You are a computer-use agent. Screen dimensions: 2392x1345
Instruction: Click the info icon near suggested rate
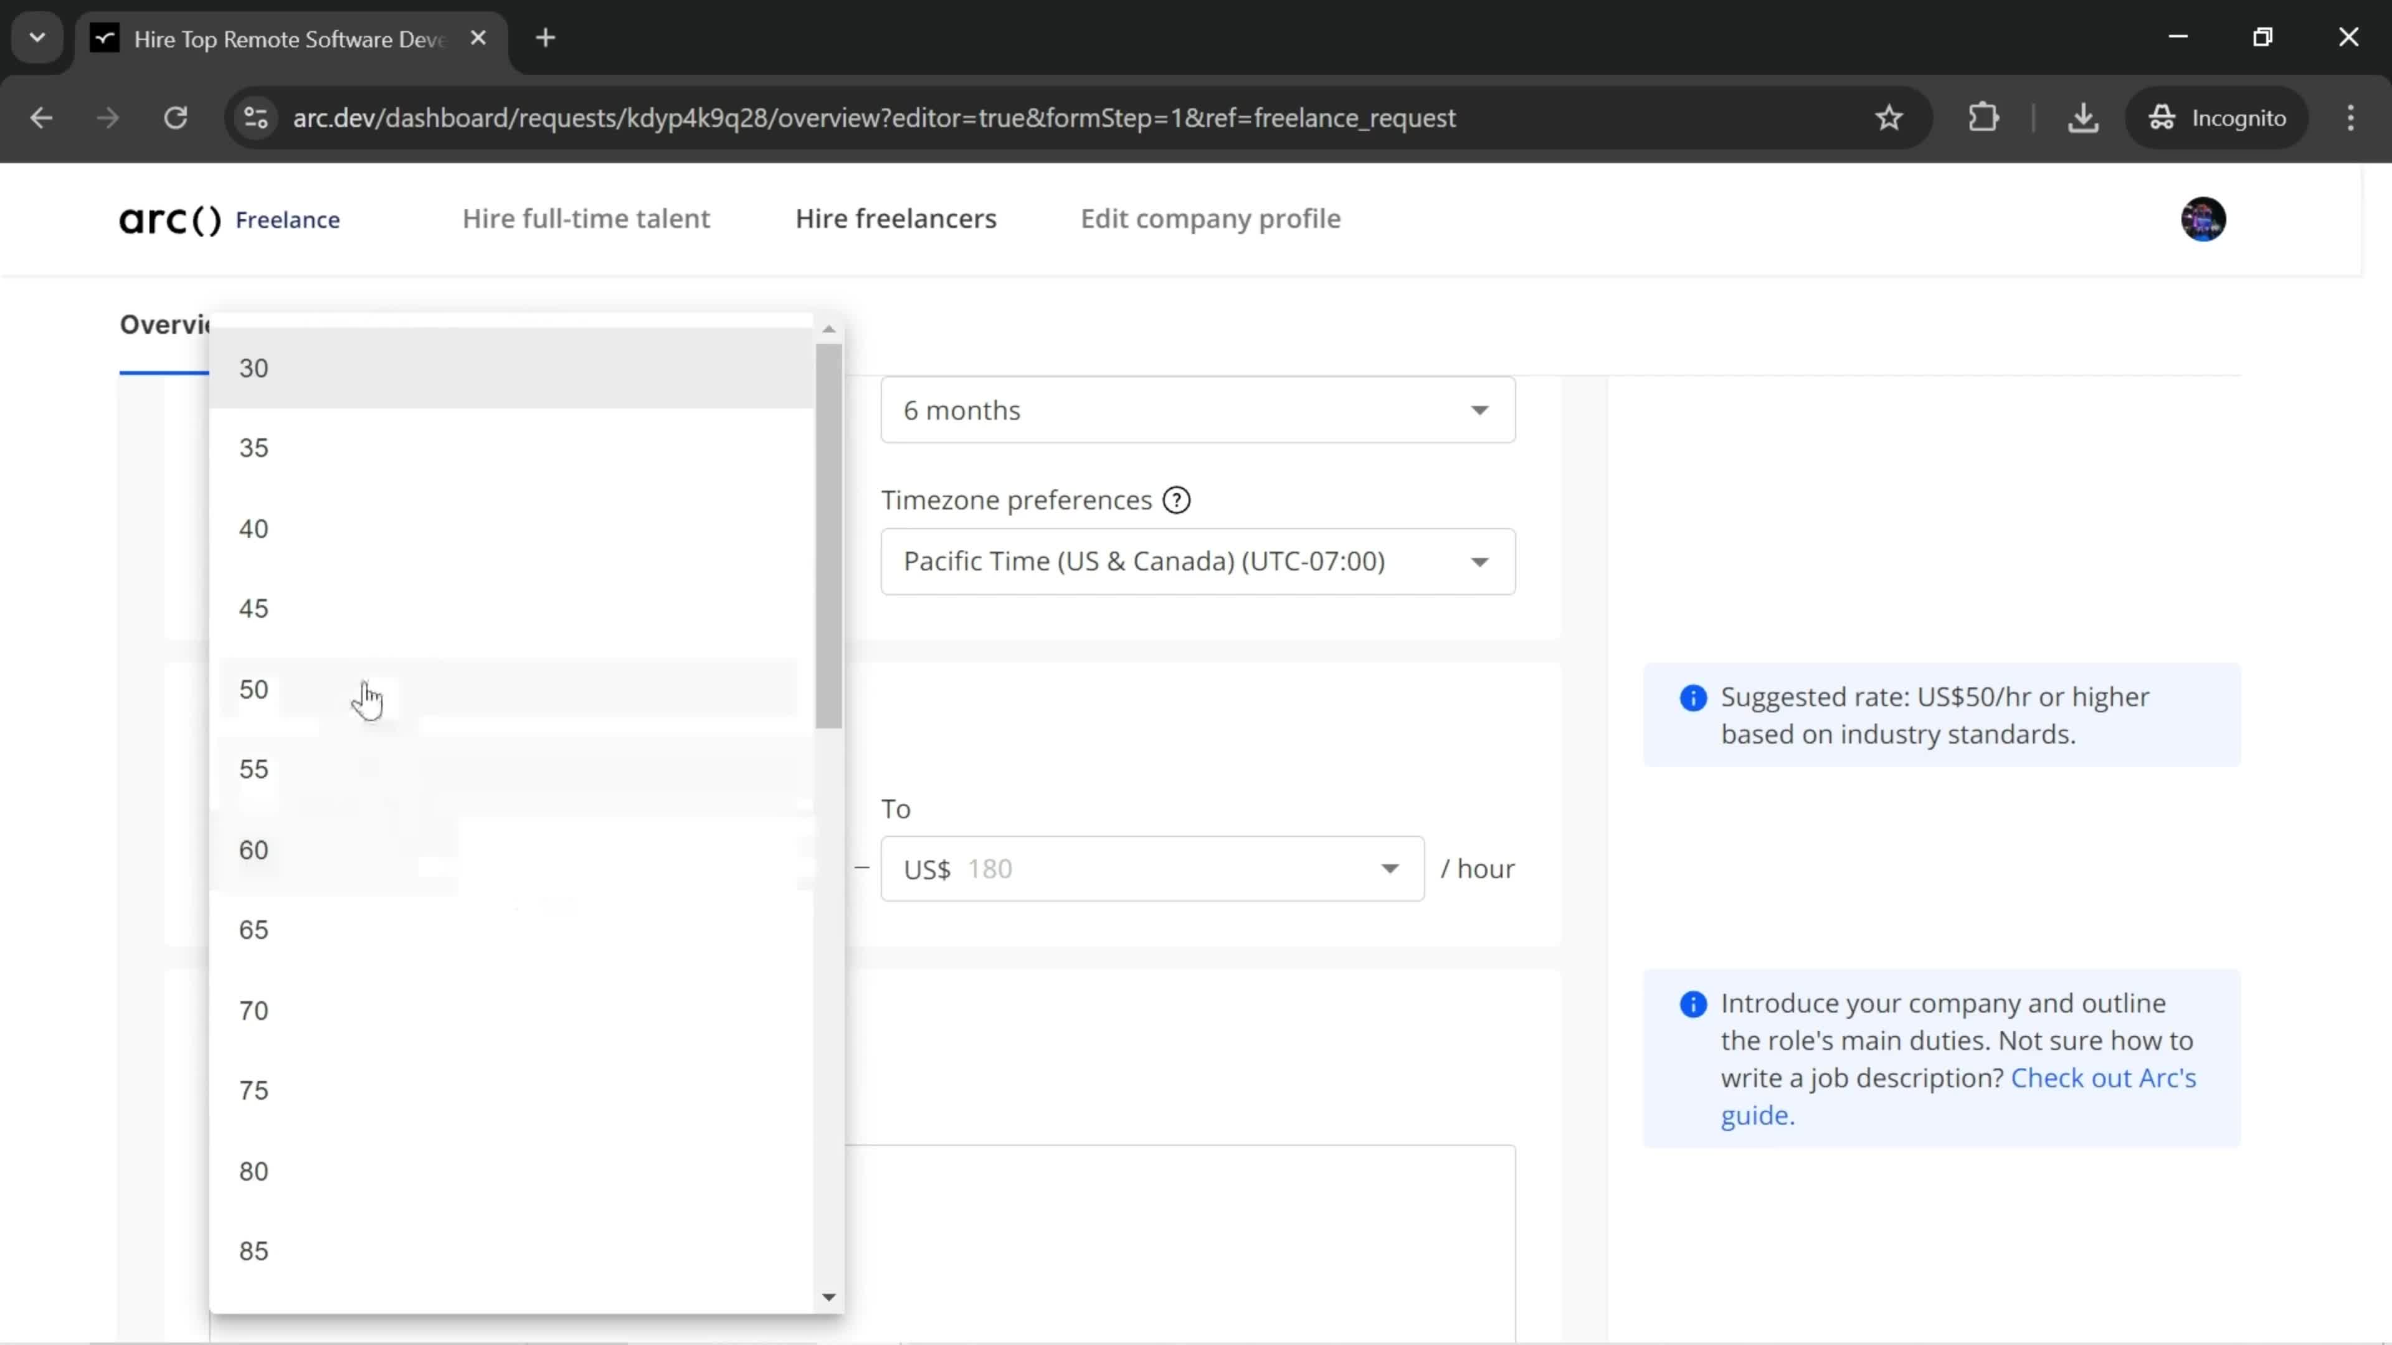coord(1694,696)
